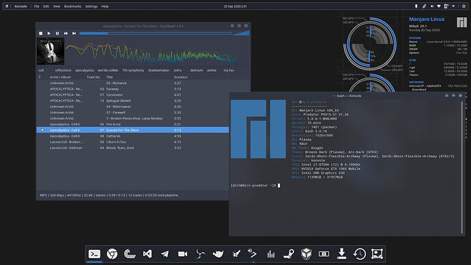Select the track '07 - Farewell'
471x265 pixels.
pos(132,113)
